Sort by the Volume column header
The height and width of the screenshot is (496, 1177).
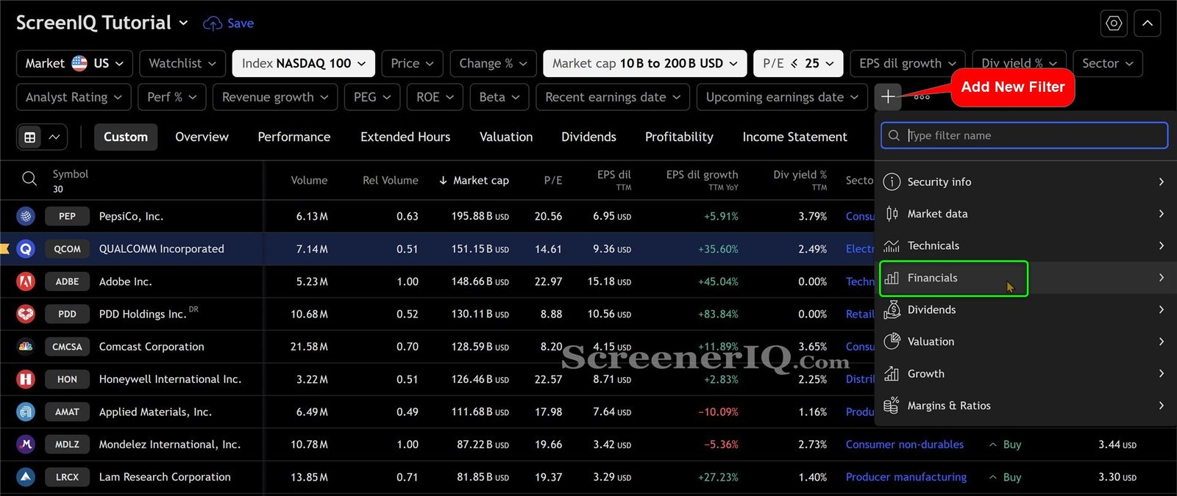tap(309, 180)
